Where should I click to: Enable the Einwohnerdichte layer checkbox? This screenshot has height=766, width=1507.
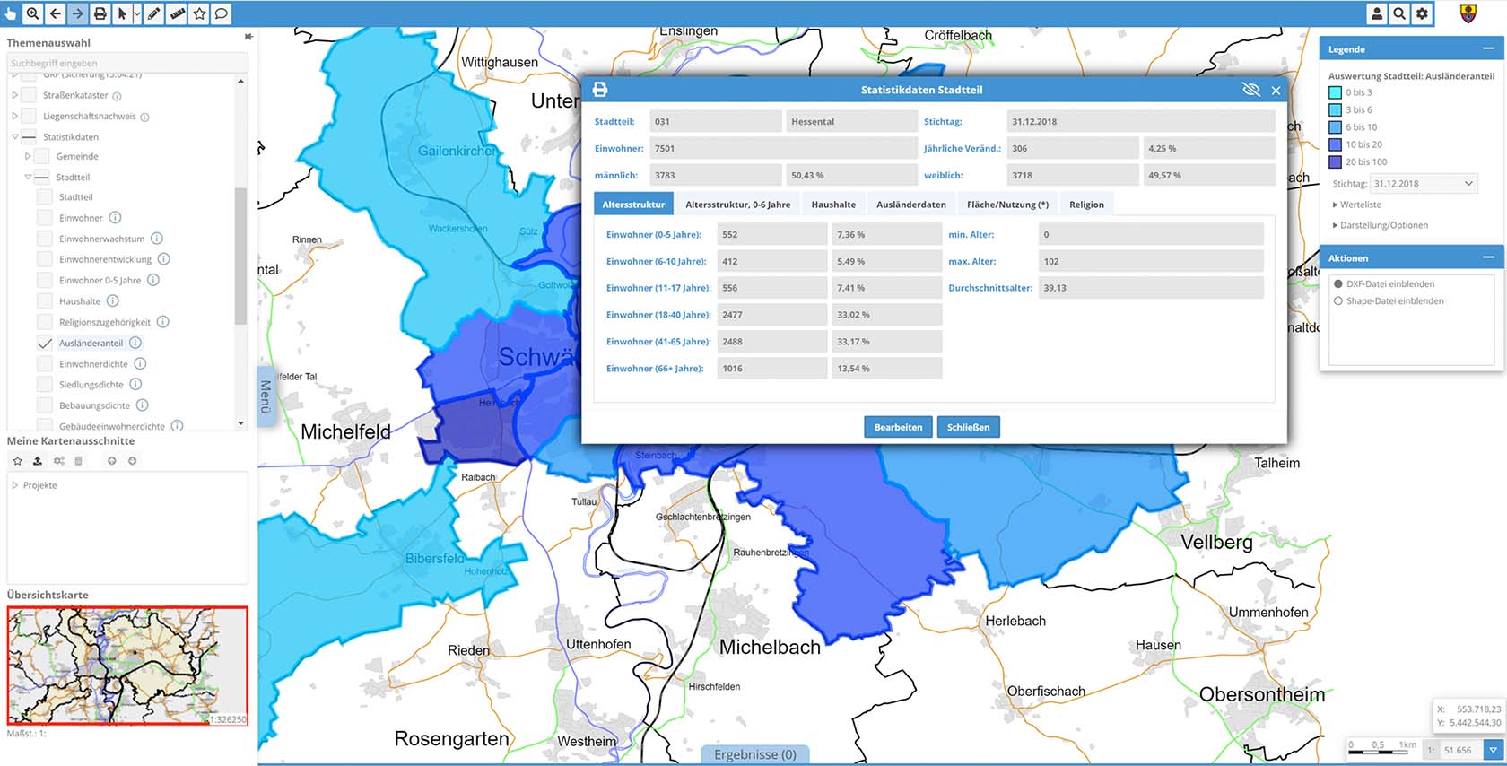coord(45,364)
